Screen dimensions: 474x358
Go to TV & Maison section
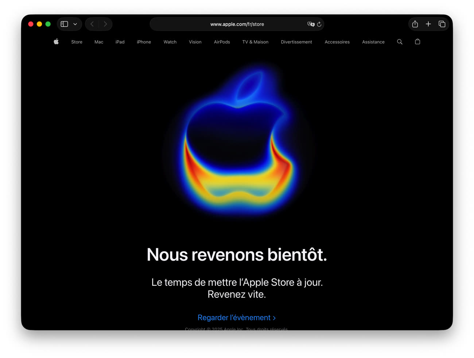[x=255, y=42]
